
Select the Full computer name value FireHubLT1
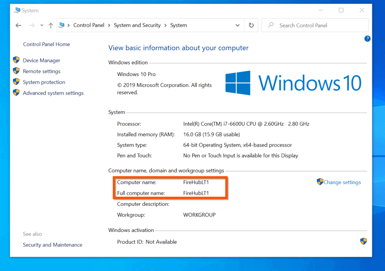pyautogui.click(x=196, y=193)
